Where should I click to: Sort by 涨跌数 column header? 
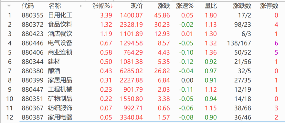242,6
